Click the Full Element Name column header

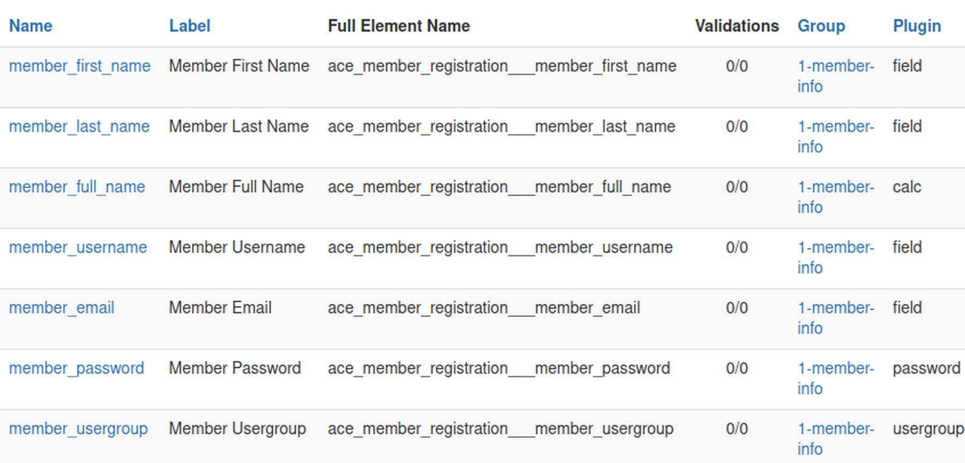point(398,26)
